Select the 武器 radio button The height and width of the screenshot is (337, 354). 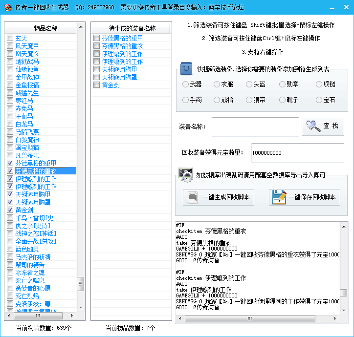click(185, 84)
